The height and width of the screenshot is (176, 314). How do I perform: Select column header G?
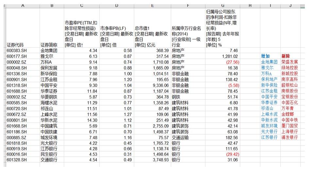(x=222, y=6)
